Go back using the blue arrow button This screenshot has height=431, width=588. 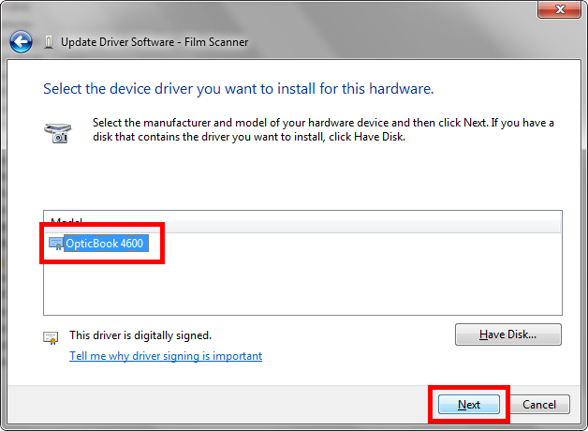pos(21,41)
